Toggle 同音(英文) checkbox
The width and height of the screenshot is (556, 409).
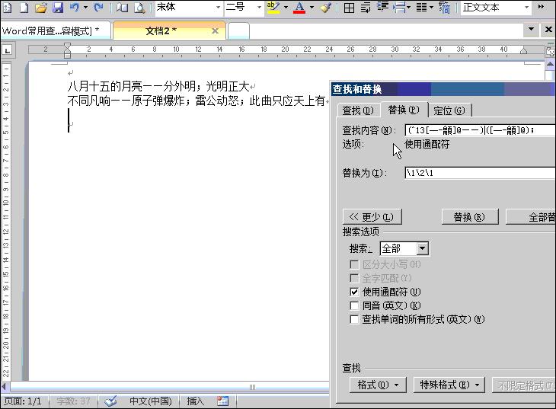pyautogui.click(x=354, y=305)
